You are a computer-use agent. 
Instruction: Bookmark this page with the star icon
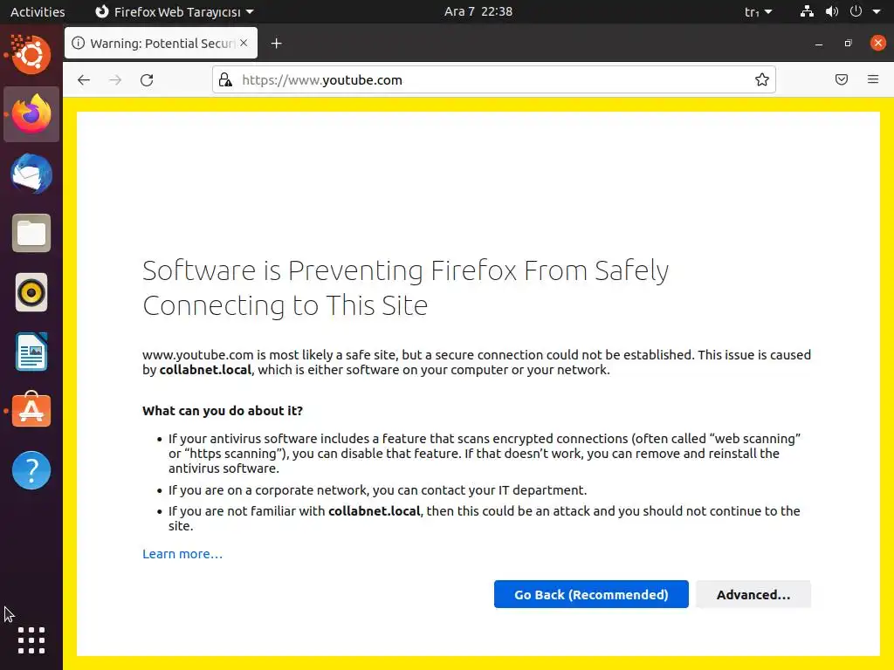click(x=762, y=80)
